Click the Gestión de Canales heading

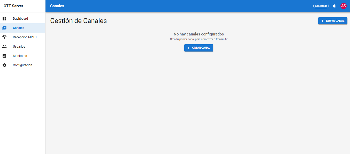[x=78, y=21]
